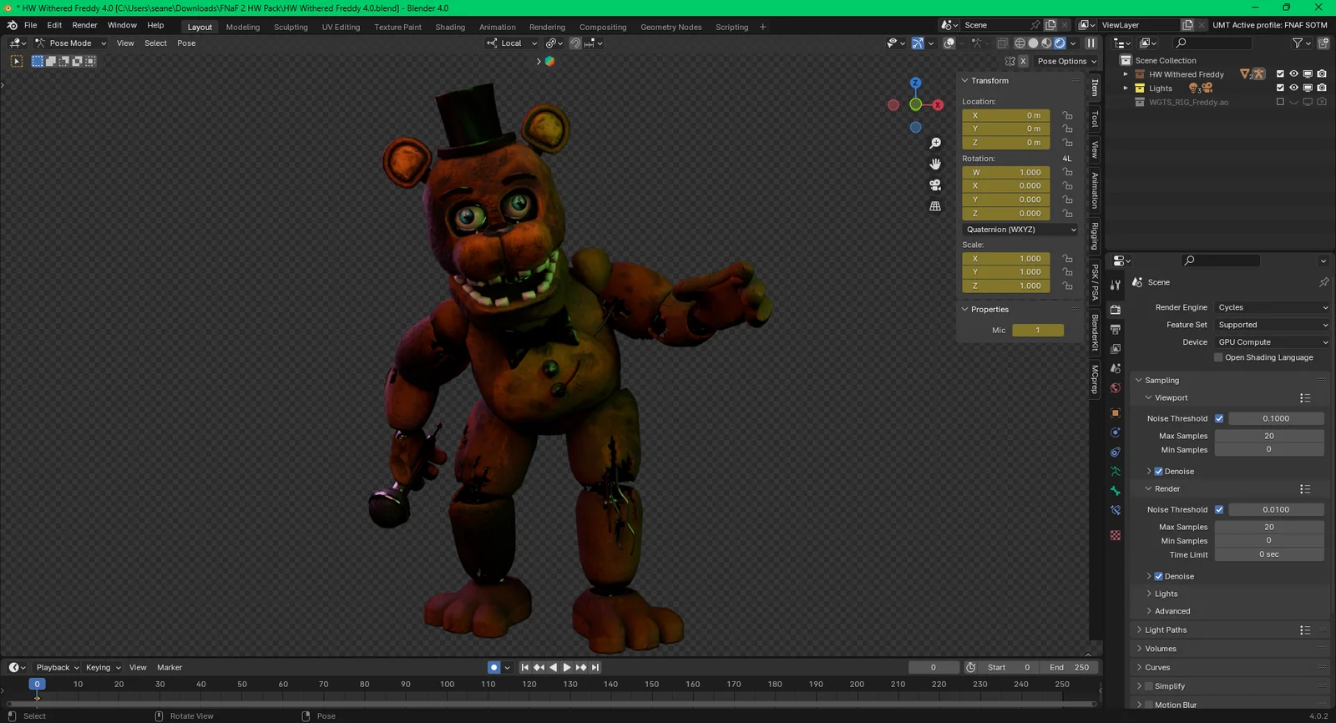The image size is (1336, 723).
Task: Click the Blender logo menu icon
Action: 13,25
